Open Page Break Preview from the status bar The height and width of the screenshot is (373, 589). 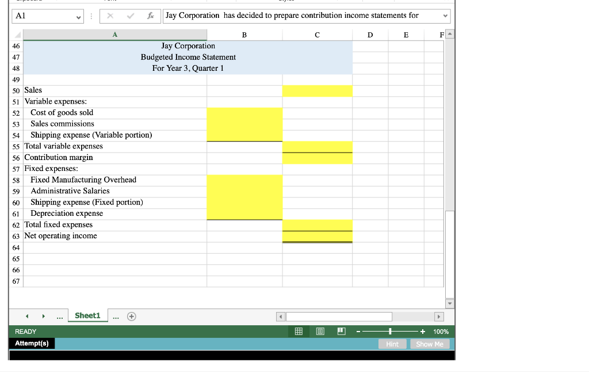click(342, 331)
